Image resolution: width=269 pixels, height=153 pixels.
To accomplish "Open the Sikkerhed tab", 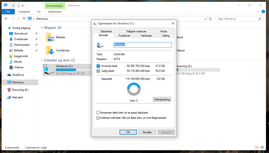I will pos(106,31).
